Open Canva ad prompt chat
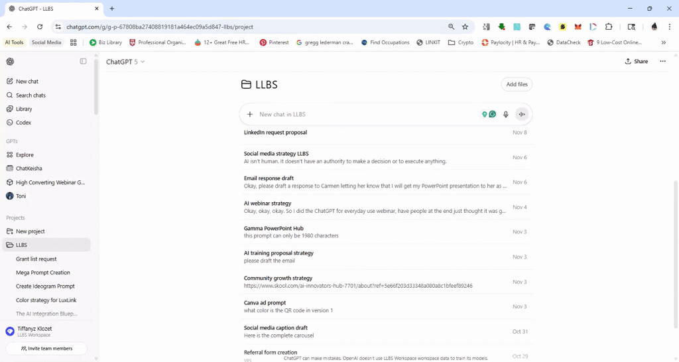 pyautogui.click(x=386, y=306)
